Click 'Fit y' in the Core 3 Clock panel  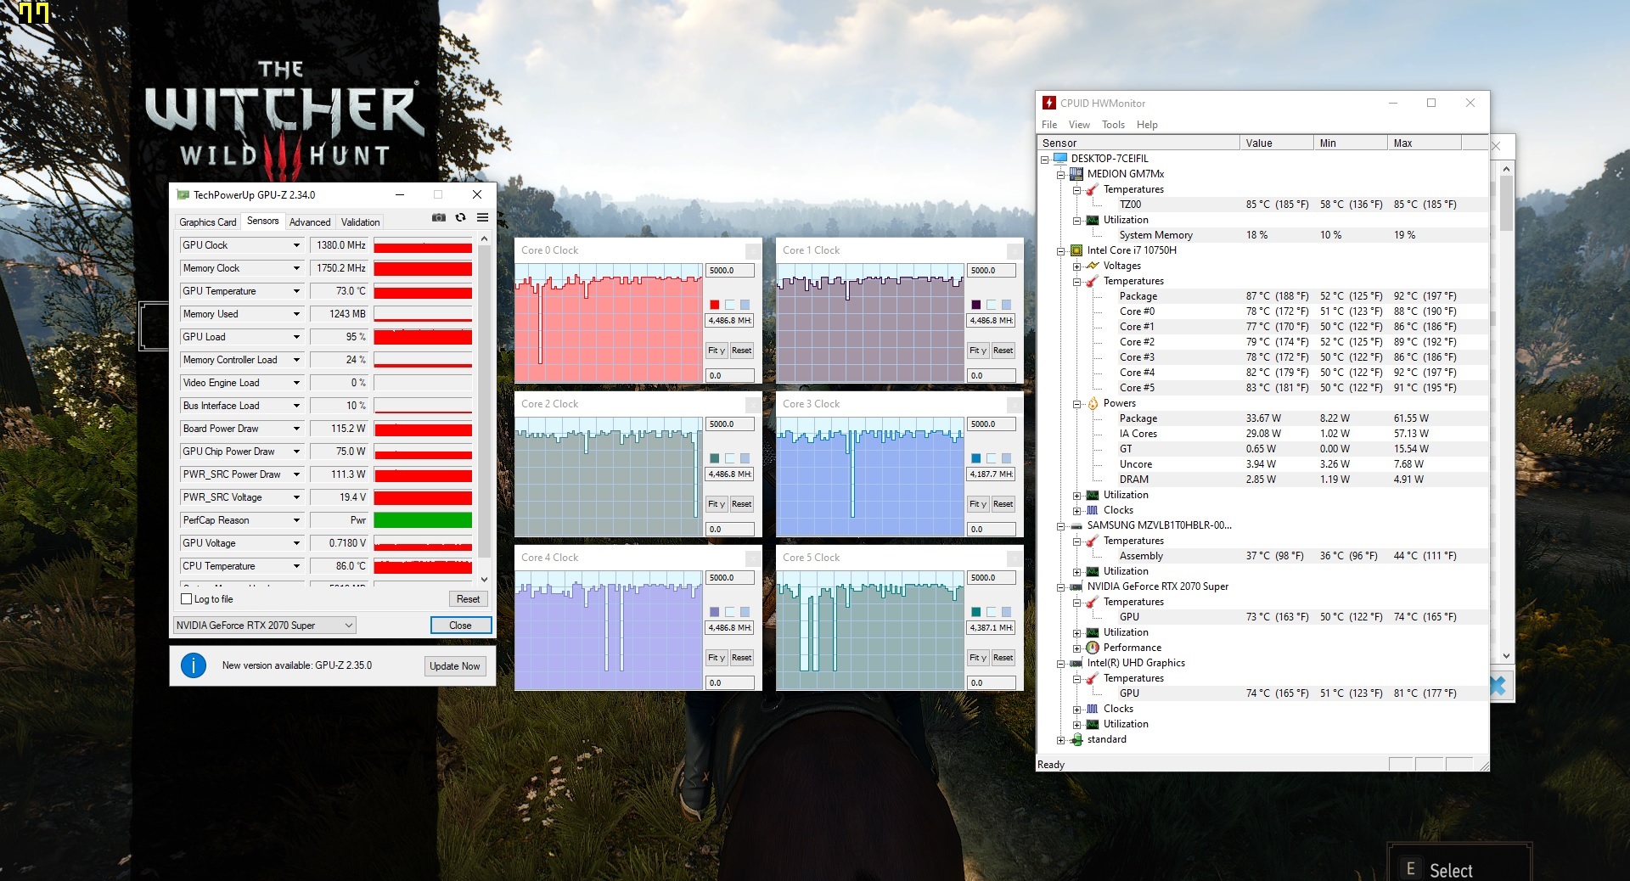point(978,504)
